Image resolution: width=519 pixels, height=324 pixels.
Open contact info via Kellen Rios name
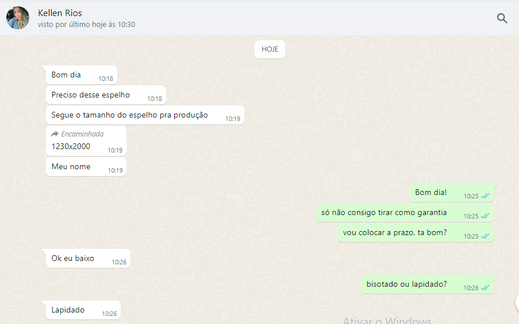60,13
